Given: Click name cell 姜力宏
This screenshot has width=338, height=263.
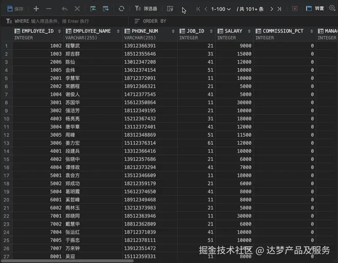Looking at the screenshot, I should (93, 143).
